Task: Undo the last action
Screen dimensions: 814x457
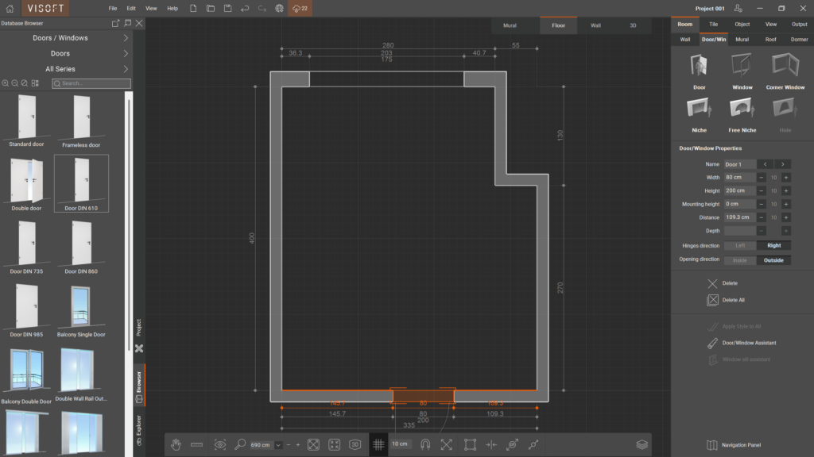Action: [x=245, y=8]
